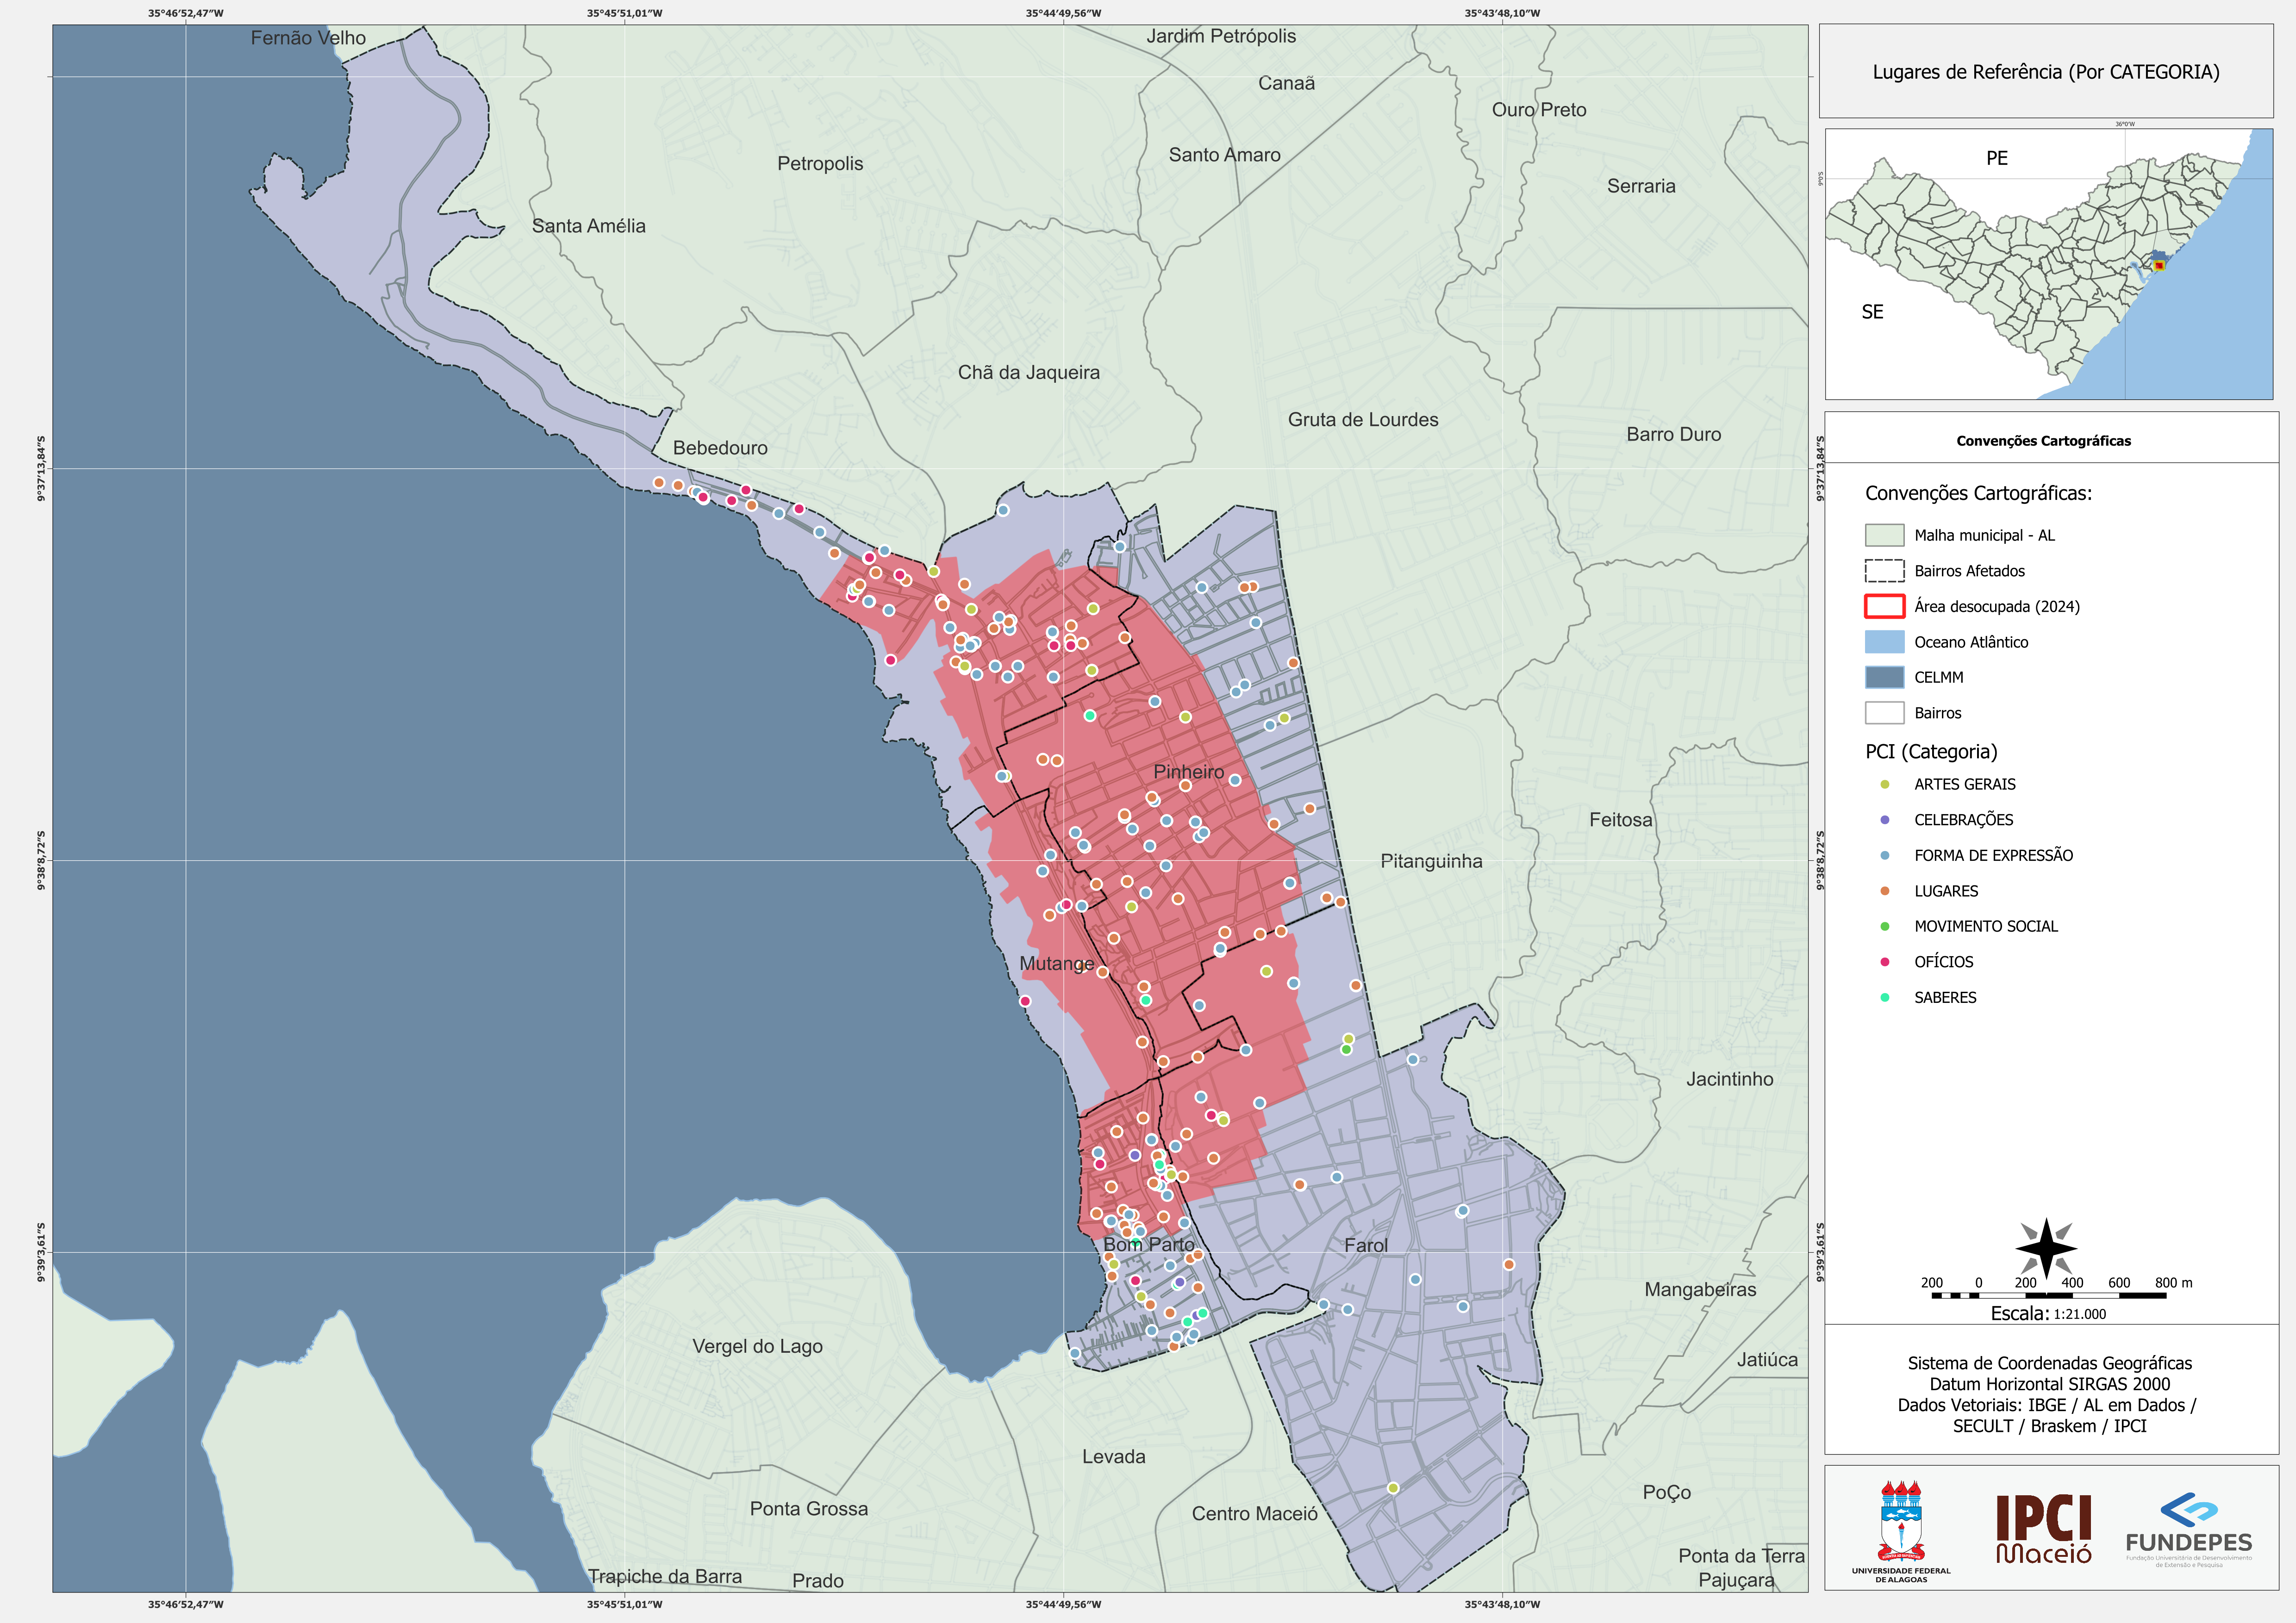Click the MOVIMENTO SOCIAL green legend dot
This screenshot has width=2296, height=1623.
point(1885,926)
